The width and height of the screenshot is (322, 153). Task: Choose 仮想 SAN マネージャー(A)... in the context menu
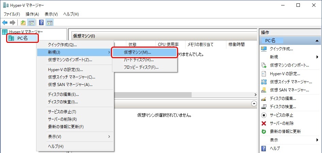[x=75, y=85]
